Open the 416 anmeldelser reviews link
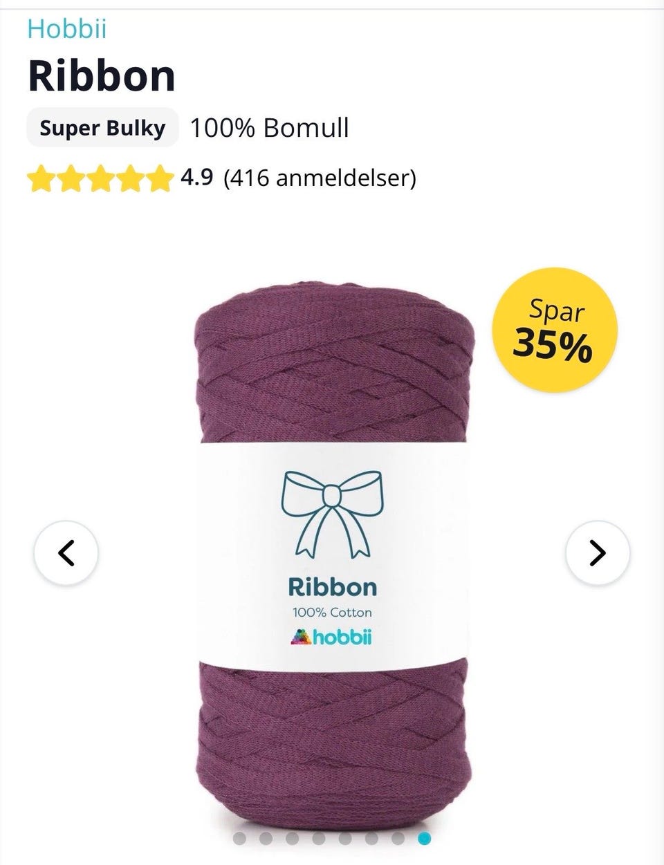 (x=320, y=178)
